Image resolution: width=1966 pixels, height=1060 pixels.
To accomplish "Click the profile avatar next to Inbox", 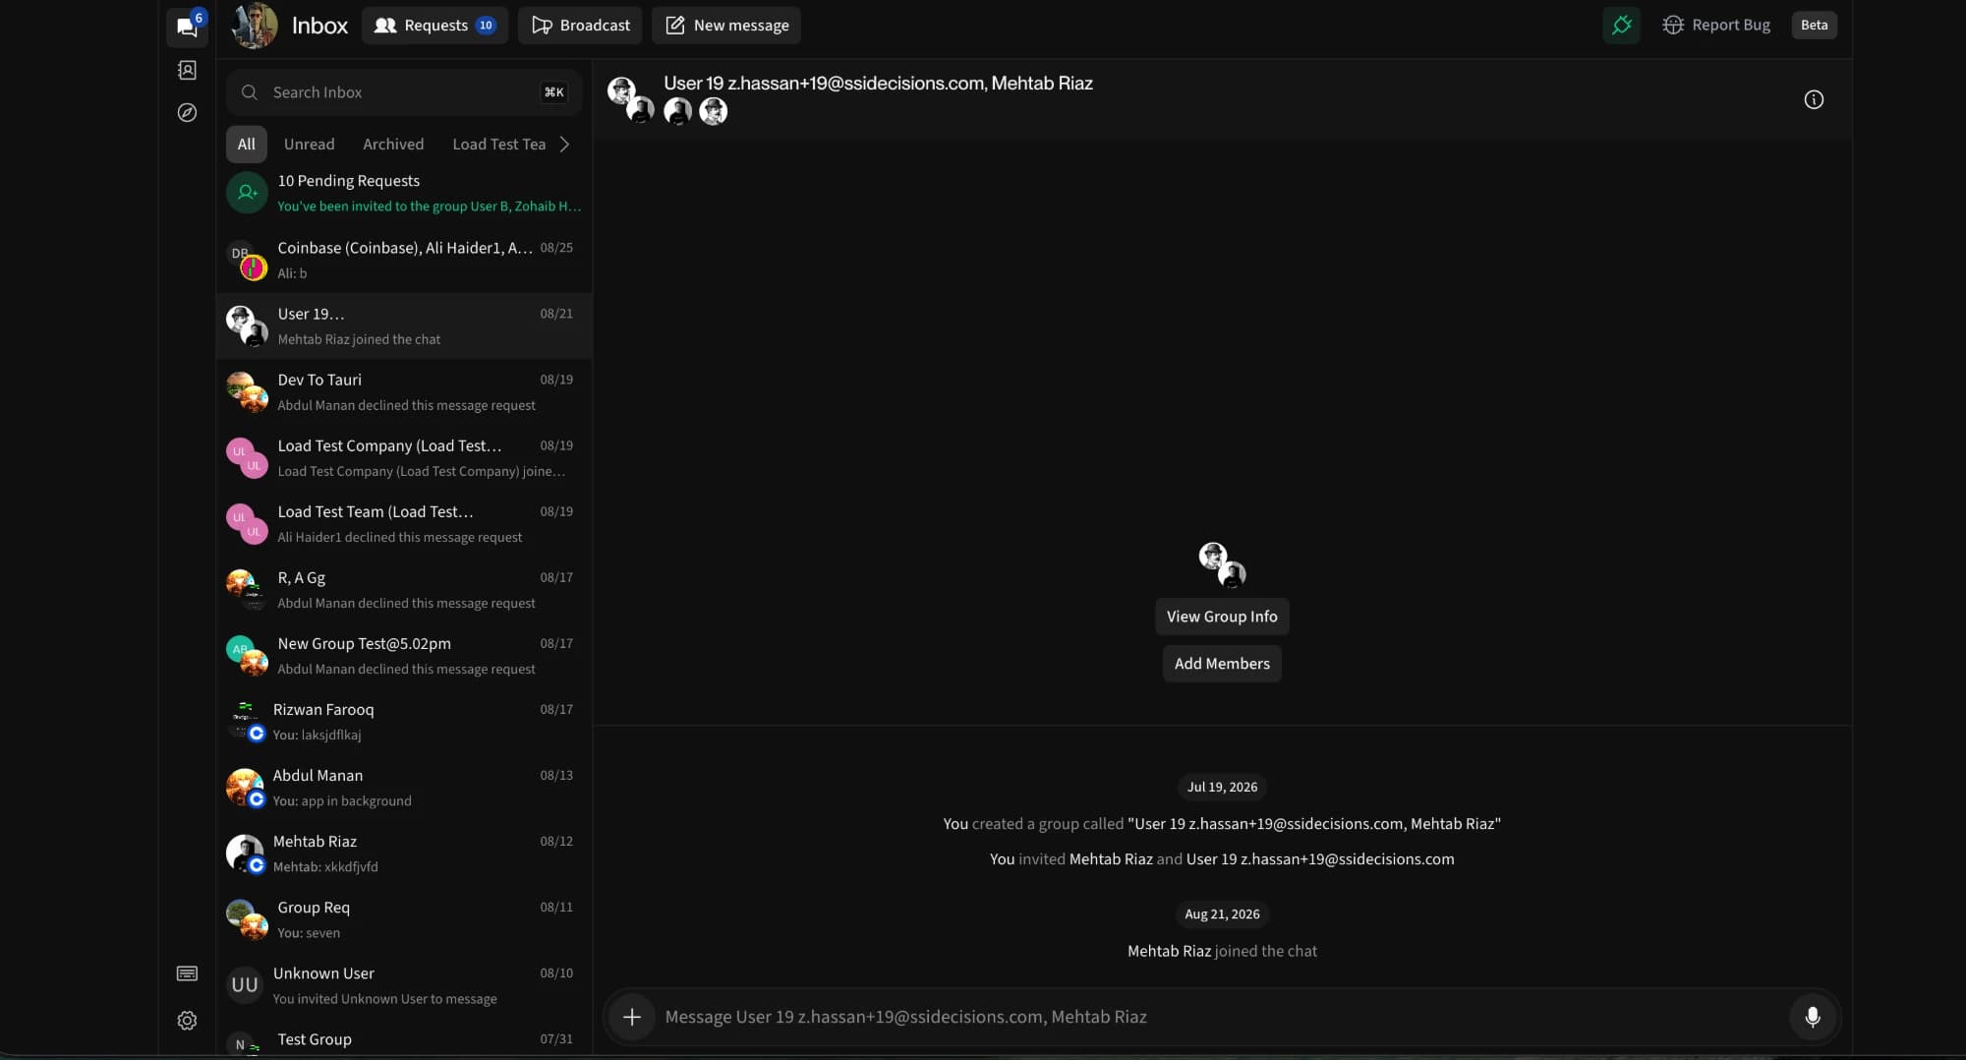I will pyautogui.click(x=255, y=26).
